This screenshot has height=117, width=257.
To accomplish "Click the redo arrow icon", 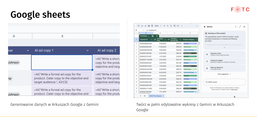I will (145, 26).
